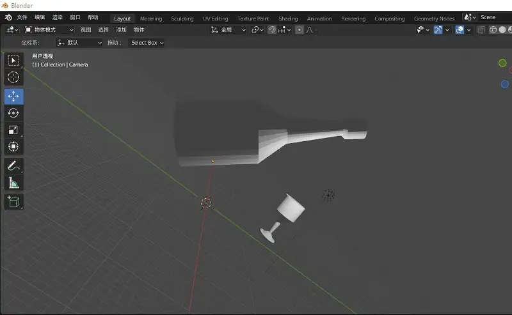Toggle X-ray mode

(481, 30)
